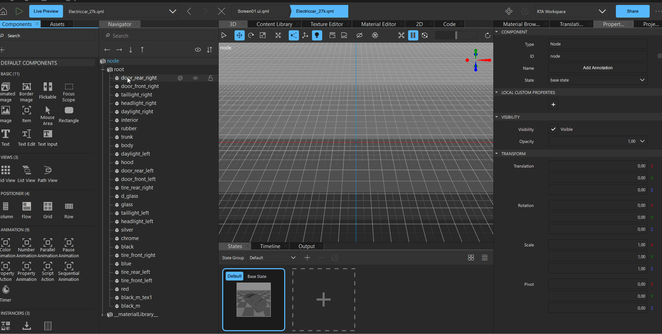The width and height of the screenshot is (662, 334).
Task: Click align view to camera icon
Action: point(344,35)
